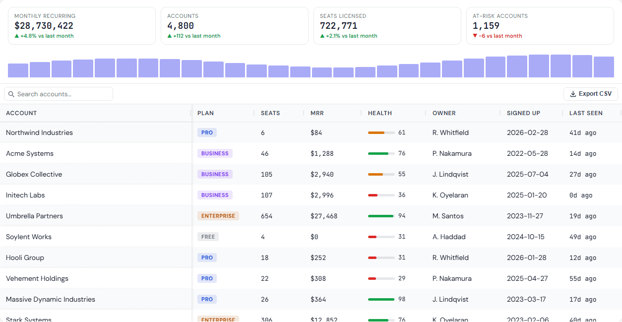Click signed up date 2022-05-28
622x322 pixels.
click(x=527, y=153)
